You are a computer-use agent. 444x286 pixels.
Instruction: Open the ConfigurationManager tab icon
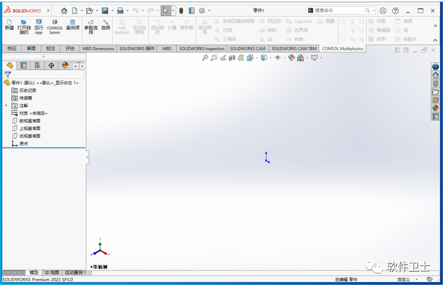[x=37, y=65]
